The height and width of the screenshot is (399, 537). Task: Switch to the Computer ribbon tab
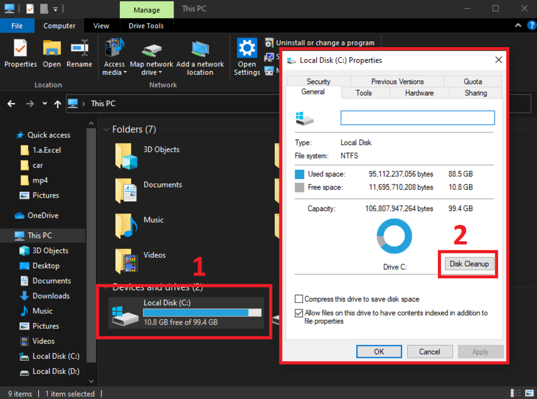click(59, 26)
